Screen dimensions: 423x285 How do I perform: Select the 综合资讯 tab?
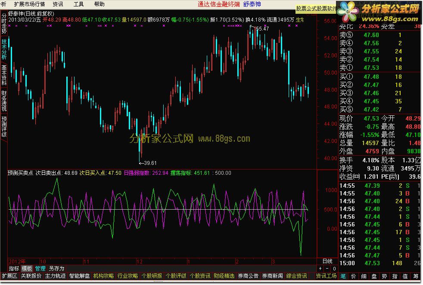pyautogui.click(x=296, y=276)
